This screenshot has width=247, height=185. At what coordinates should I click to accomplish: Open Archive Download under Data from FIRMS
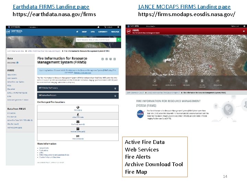pyautogui.click(x=15, y=127)
